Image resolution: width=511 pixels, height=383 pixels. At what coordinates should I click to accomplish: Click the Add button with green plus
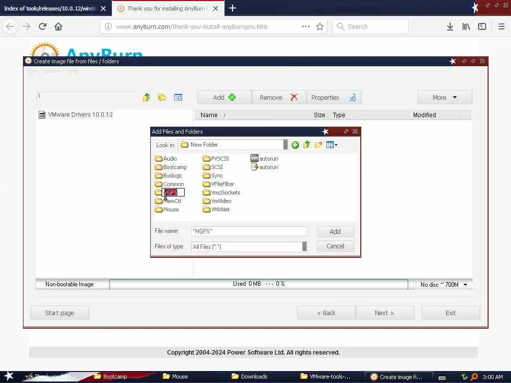coord(224,97)
